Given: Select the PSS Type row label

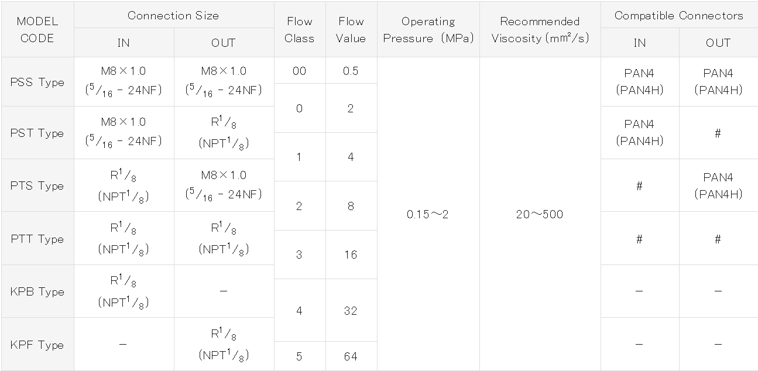Looking at the screenshot, I should coord(37,82).
